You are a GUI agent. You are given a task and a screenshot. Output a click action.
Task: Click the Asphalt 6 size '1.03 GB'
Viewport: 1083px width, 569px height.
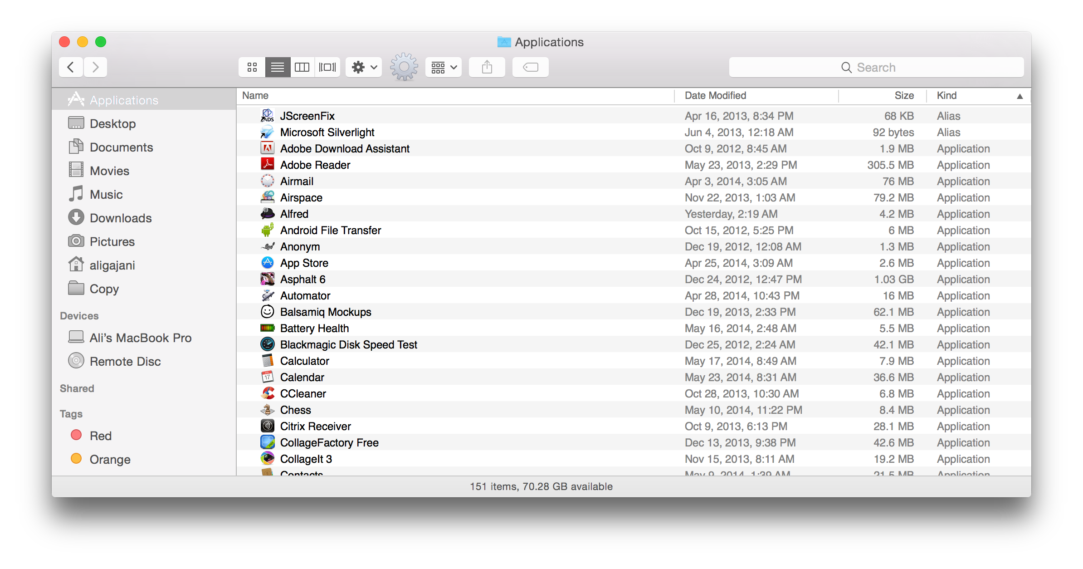pos(894,279)
